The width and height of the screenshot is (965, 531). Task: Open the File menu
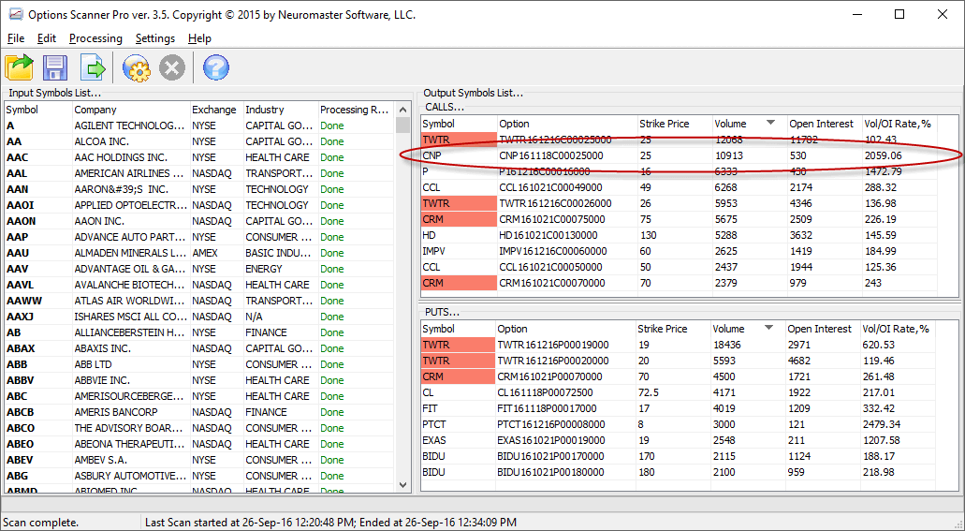coord(15,38)
